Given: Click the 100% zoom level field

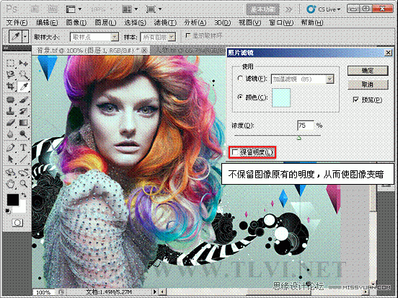Looking at the screenshot, I should [43, 292].
